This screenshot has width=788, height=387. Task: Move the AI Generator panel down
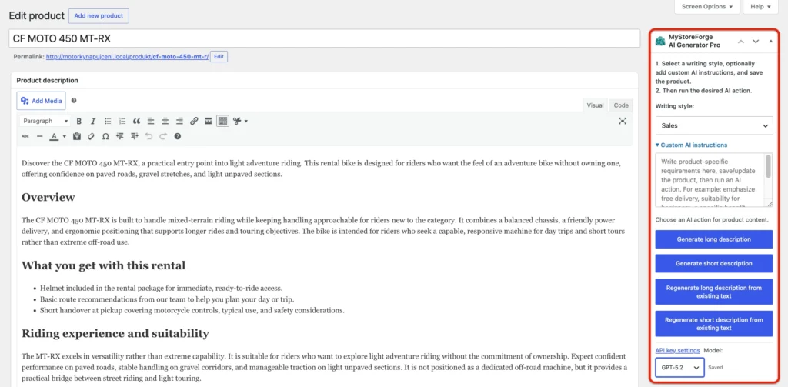click(x=756, y=42)
